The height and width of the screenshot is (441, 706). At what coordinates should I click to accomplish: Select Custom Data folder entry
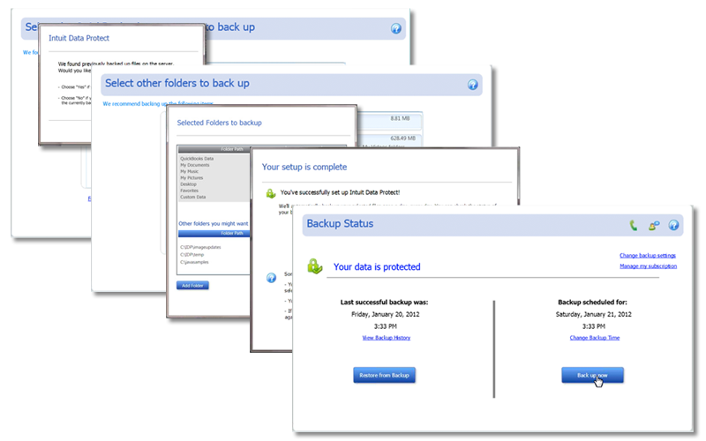coord(193,196)
